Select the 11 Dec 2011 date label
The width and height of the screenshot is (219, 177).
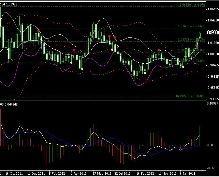[36, 174]
